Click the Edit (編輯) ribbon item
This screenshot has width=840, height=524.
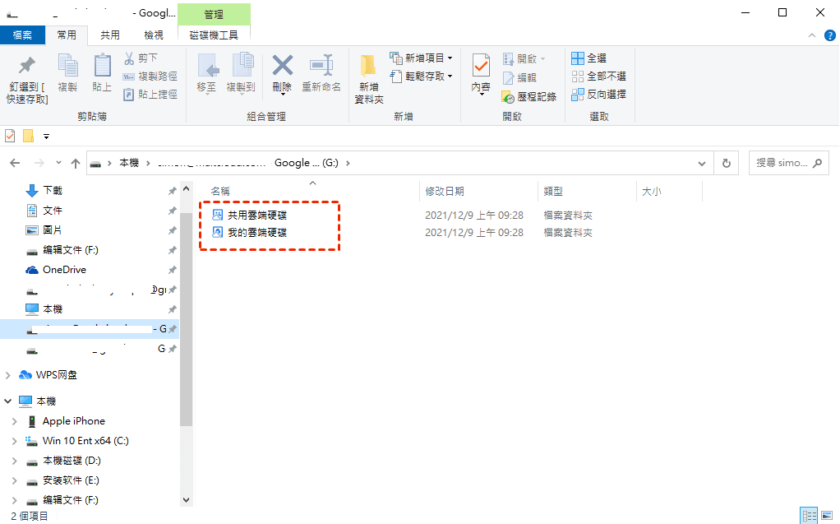pyautogui.click(x=519, y=78)
